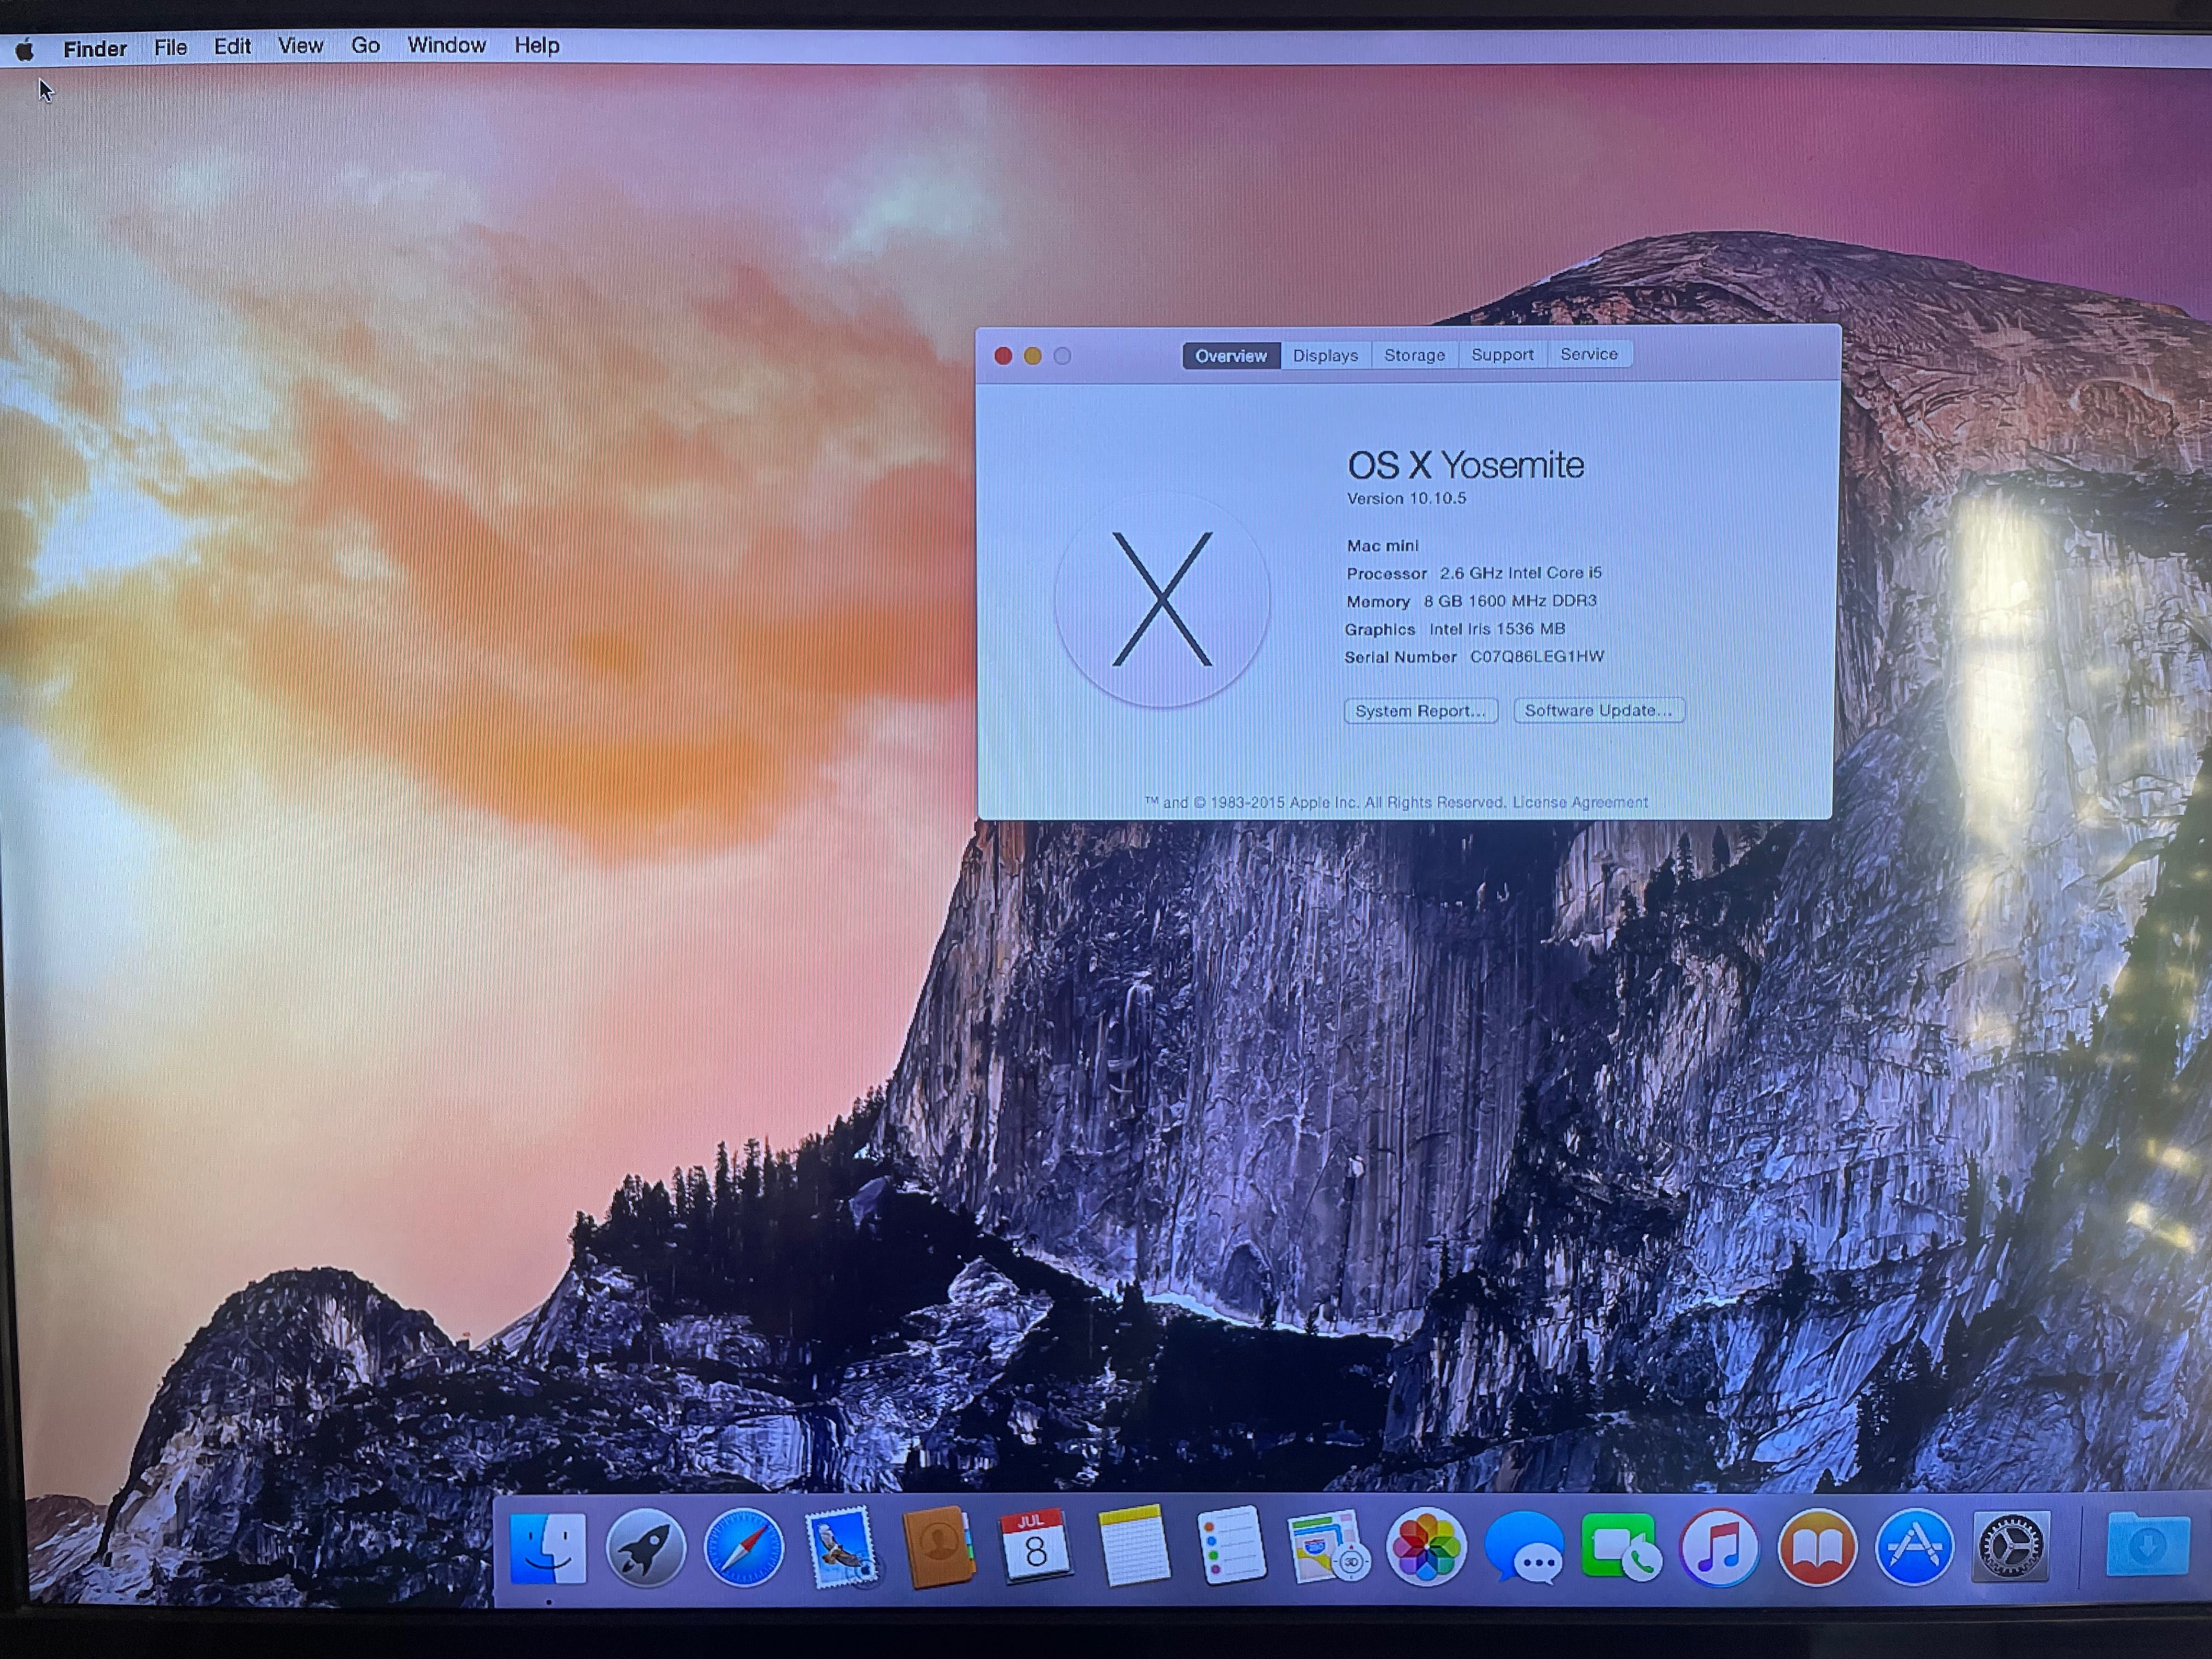
Task: Open the Help menu
Action: (x=537, y=45)
